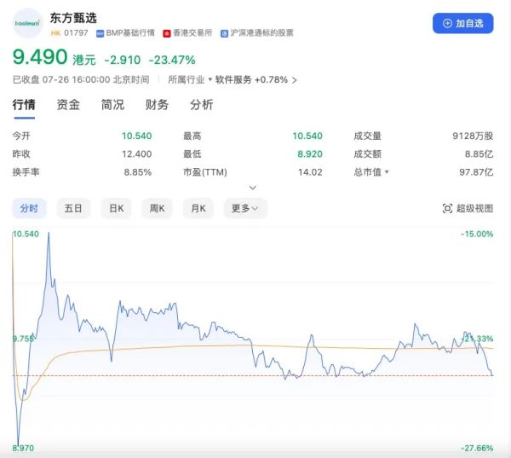Switch to the 分析 tab

201,105
